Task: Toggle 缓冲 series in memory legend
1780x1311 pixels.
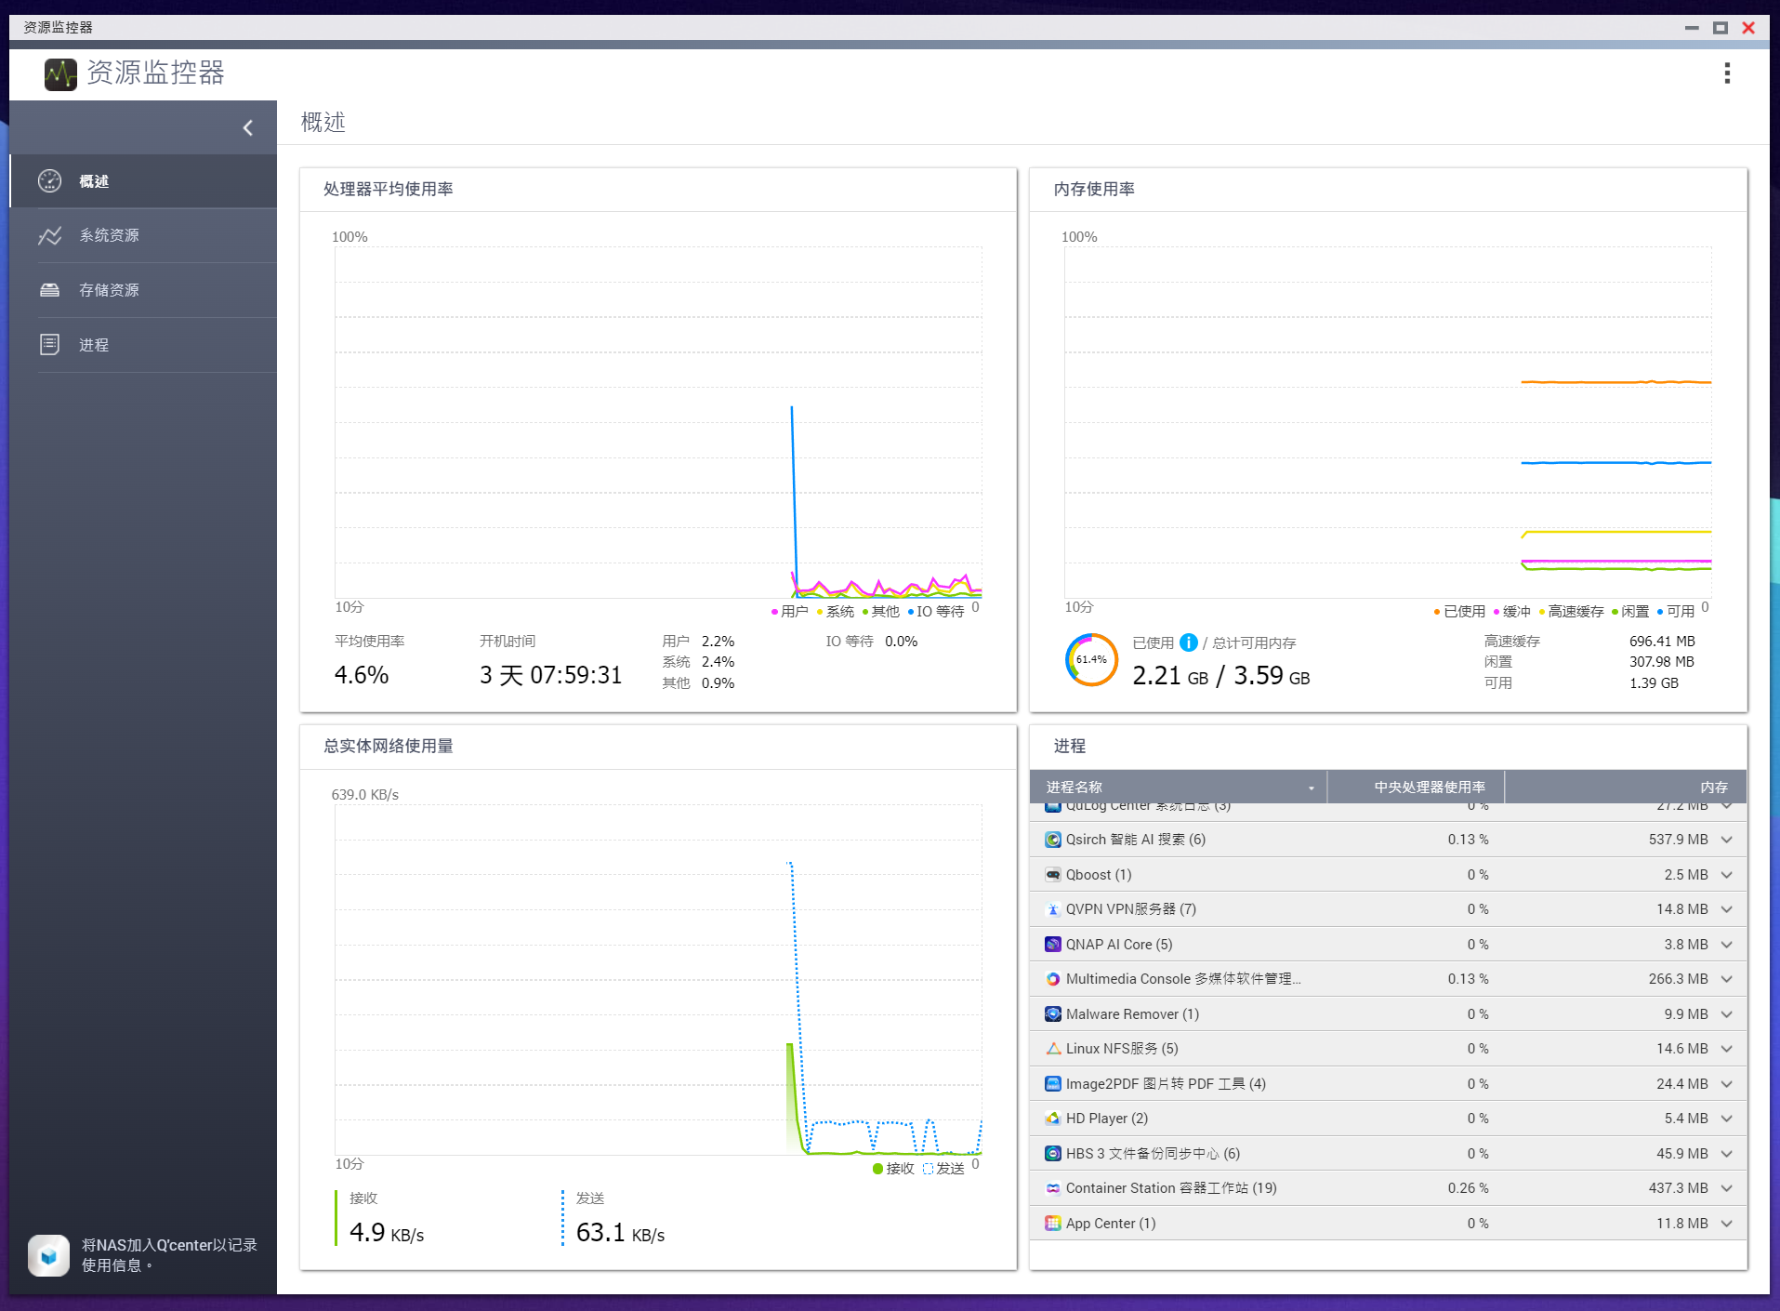Action: [1511, 612]
